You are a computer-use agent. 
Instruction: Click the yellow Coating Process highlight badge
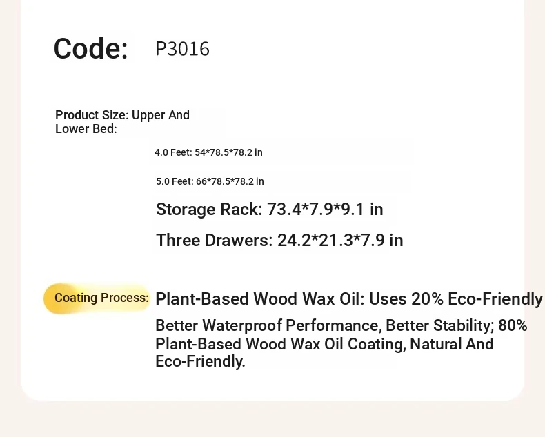coord(97,298)
